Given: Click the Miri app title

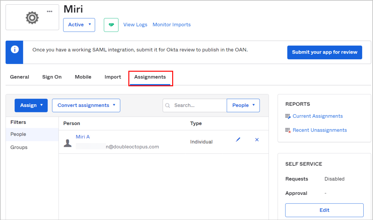Looking at the screenshot, I should 73,9.
